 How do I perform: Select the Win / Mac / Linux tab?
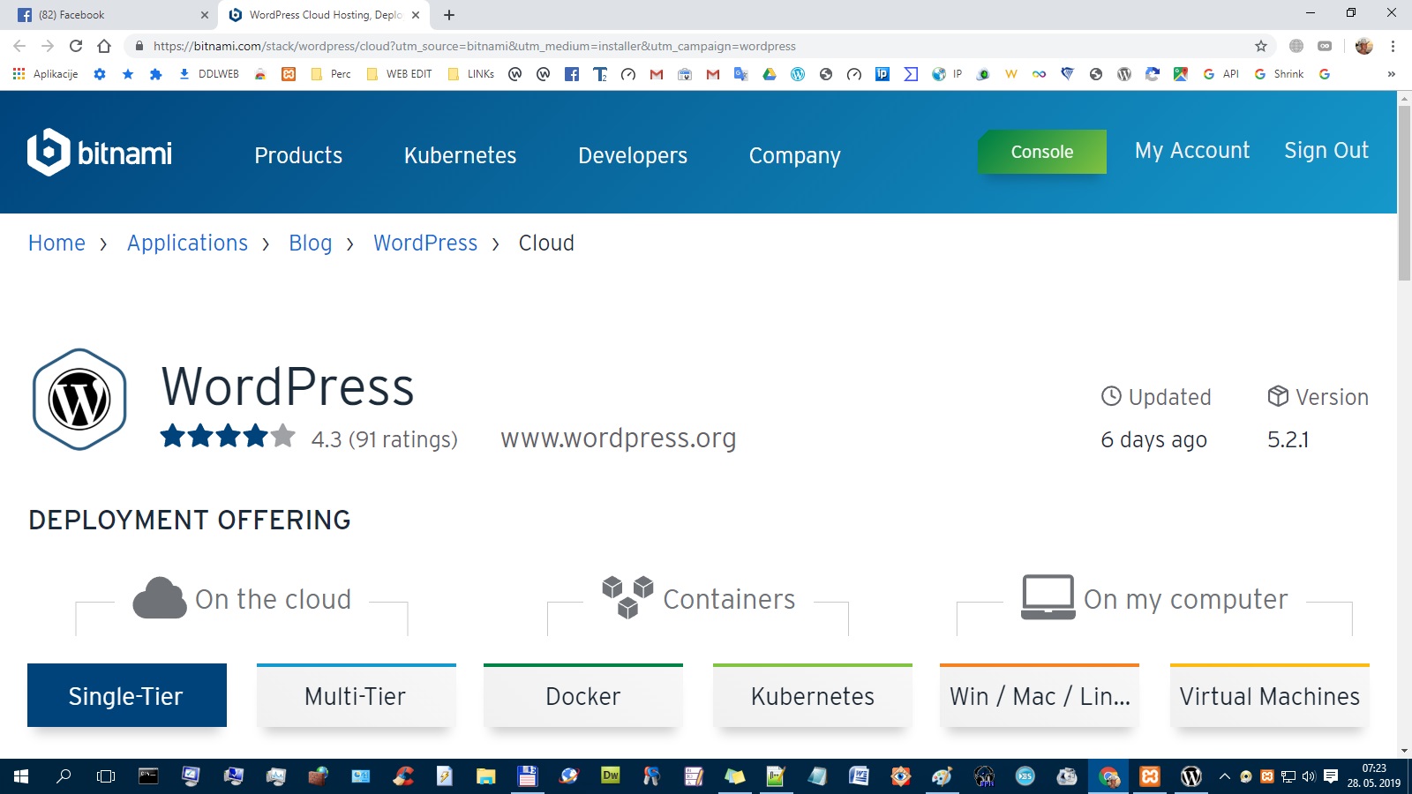[1040, 695]
